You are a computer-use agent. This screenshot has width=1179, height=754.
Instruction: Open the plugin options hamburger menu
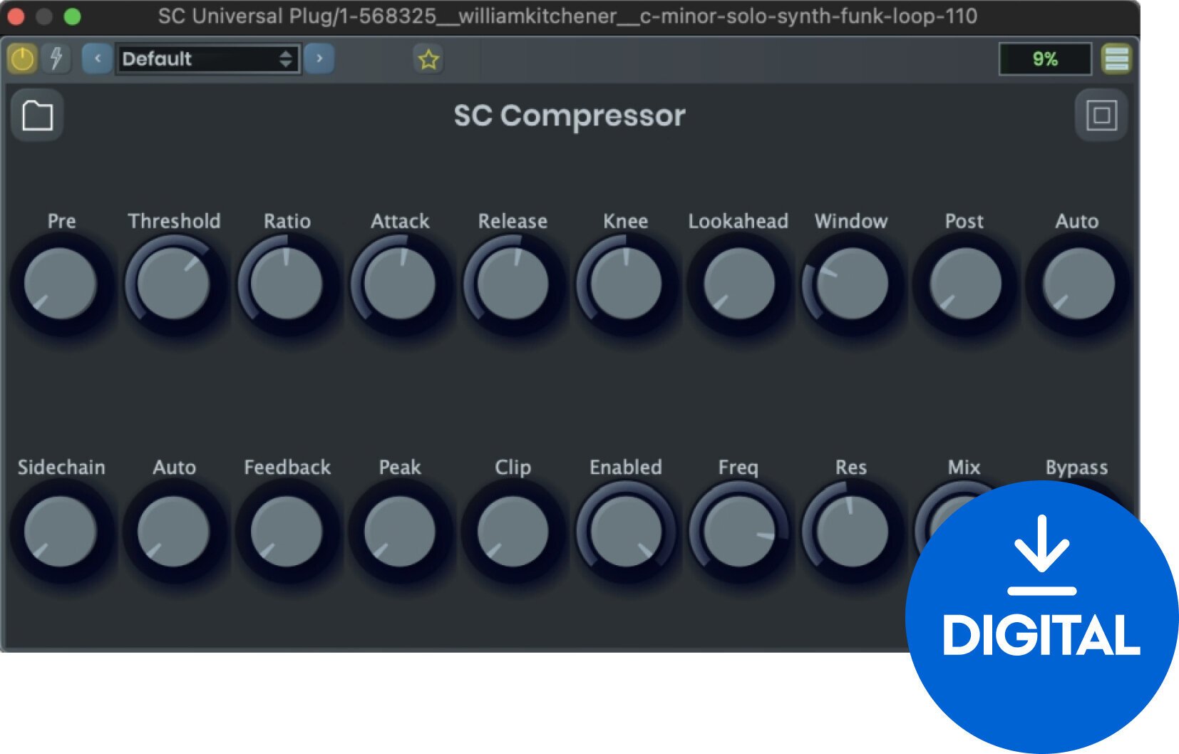1116,59
